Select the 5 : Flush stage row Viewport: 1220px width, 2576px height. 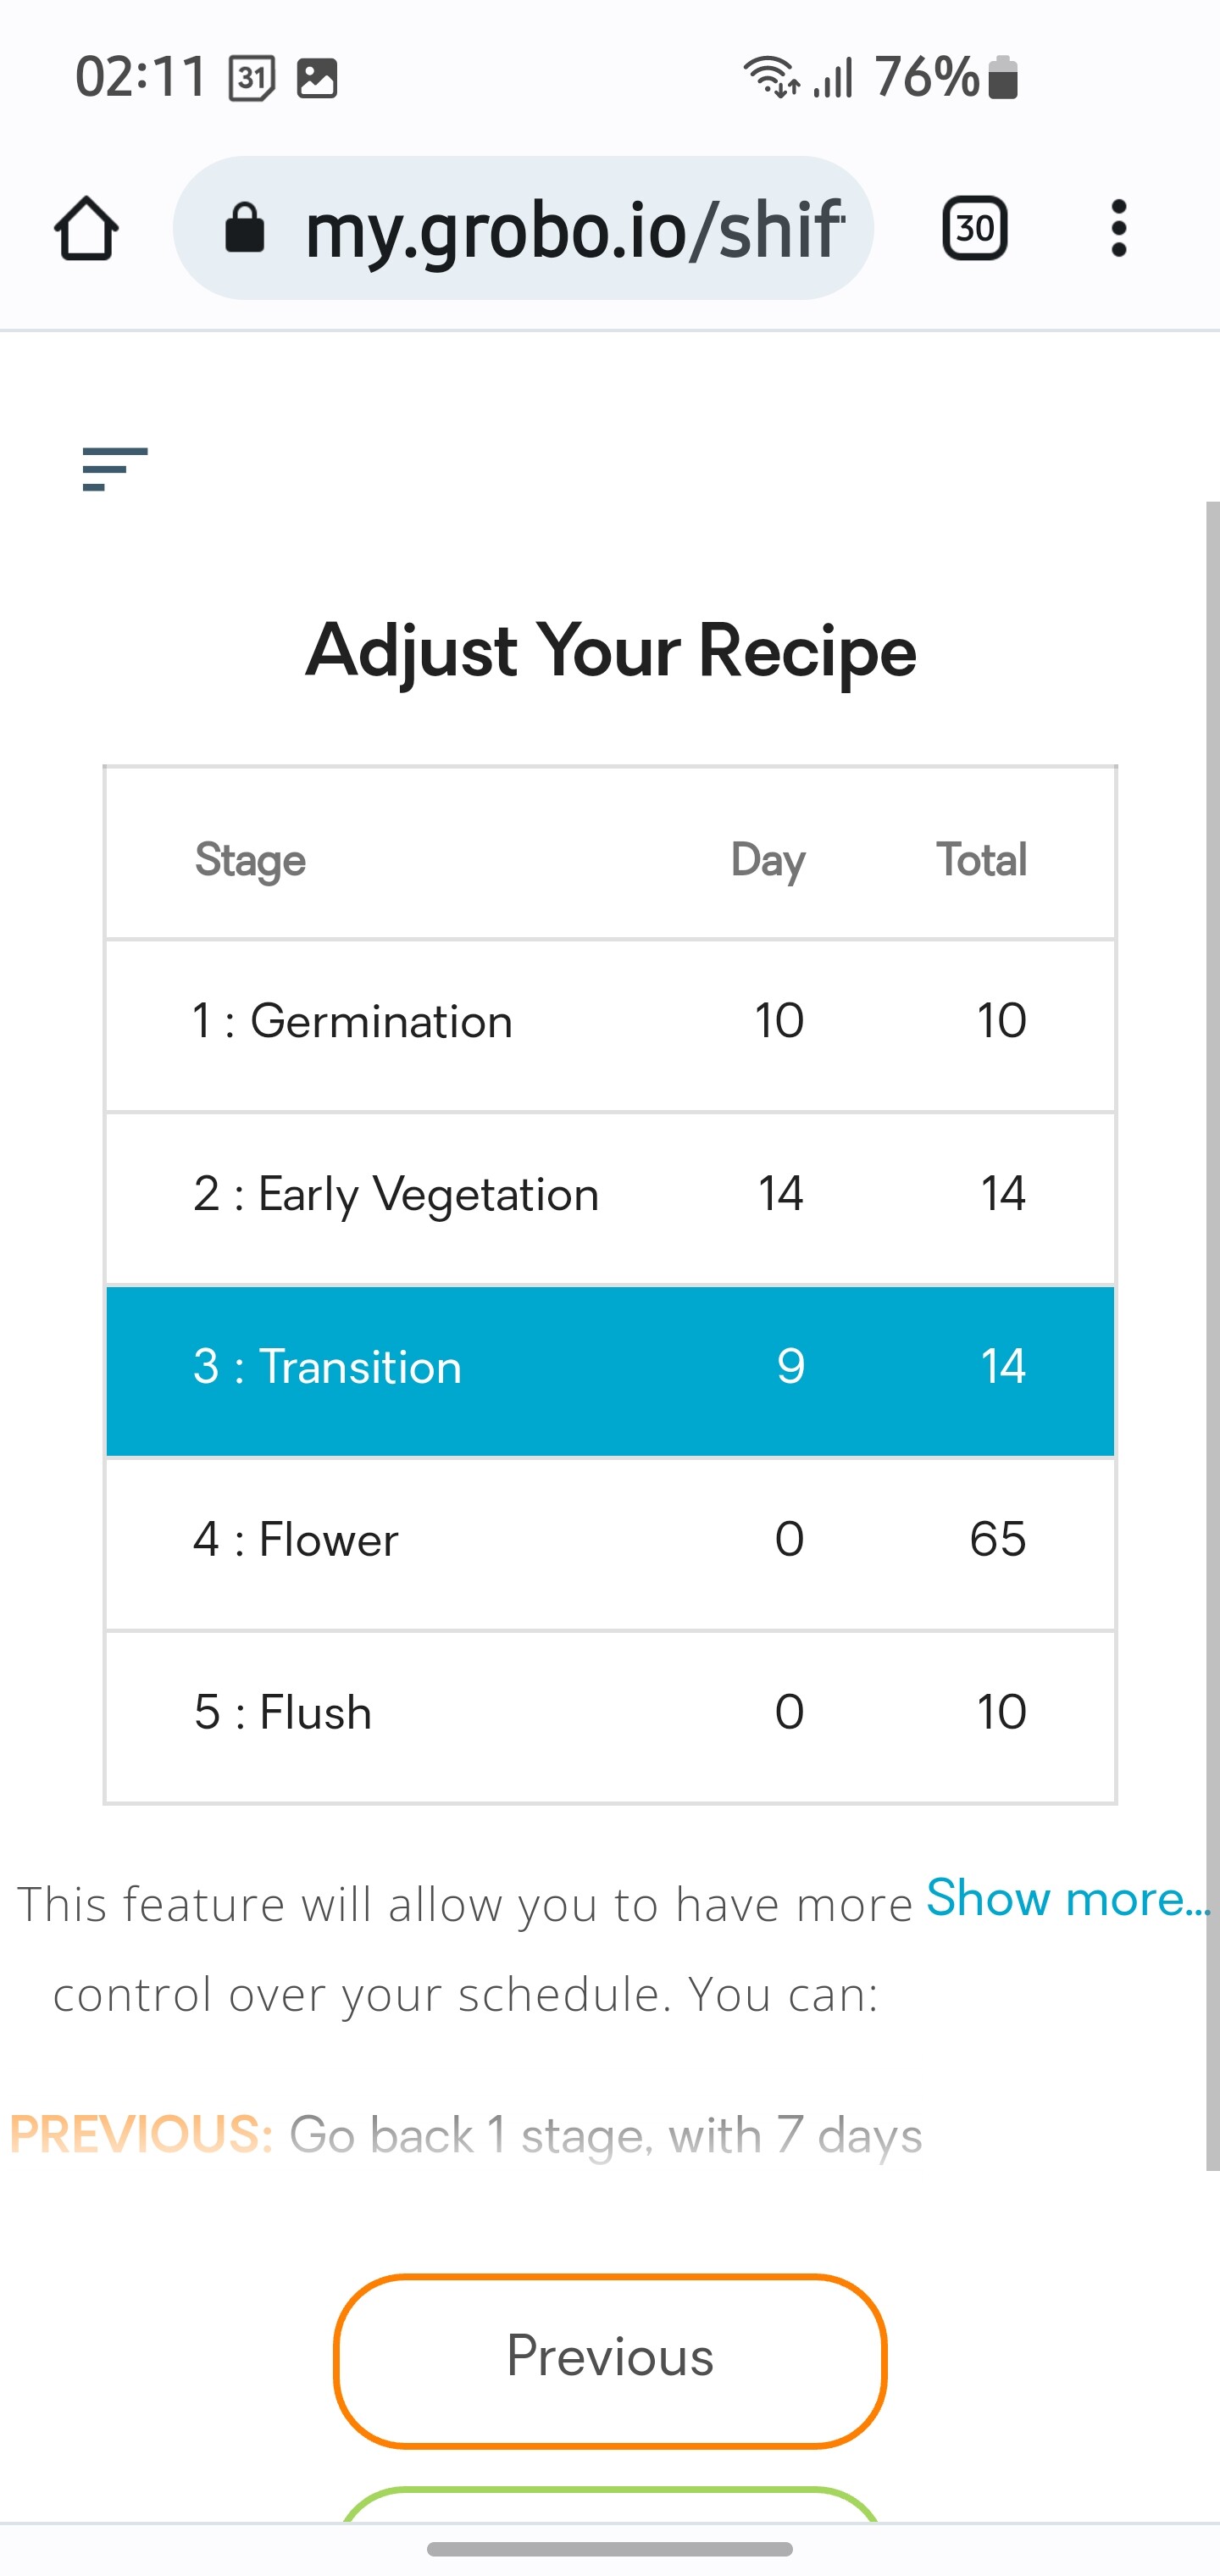(610, 1716)
